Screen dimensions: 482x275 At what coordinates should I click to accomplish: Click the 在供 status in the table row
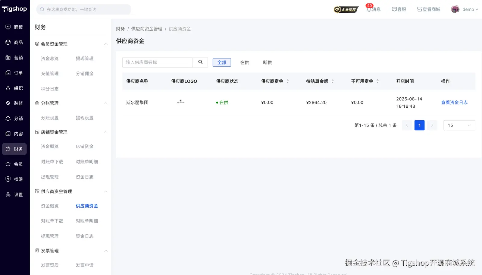click(222, 103)
